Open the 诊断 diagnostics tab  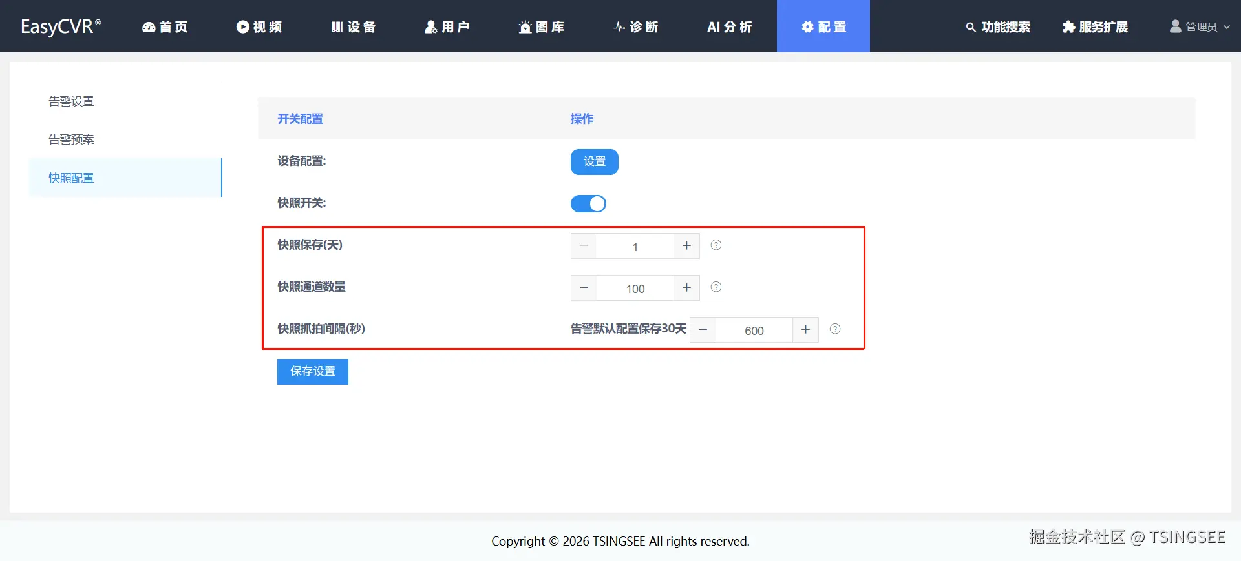pyautogui.click(x=636, y=26)
